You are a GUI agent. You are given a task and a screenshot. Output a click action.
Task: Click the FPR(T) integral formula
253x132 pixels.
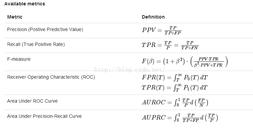coord(175,78)
